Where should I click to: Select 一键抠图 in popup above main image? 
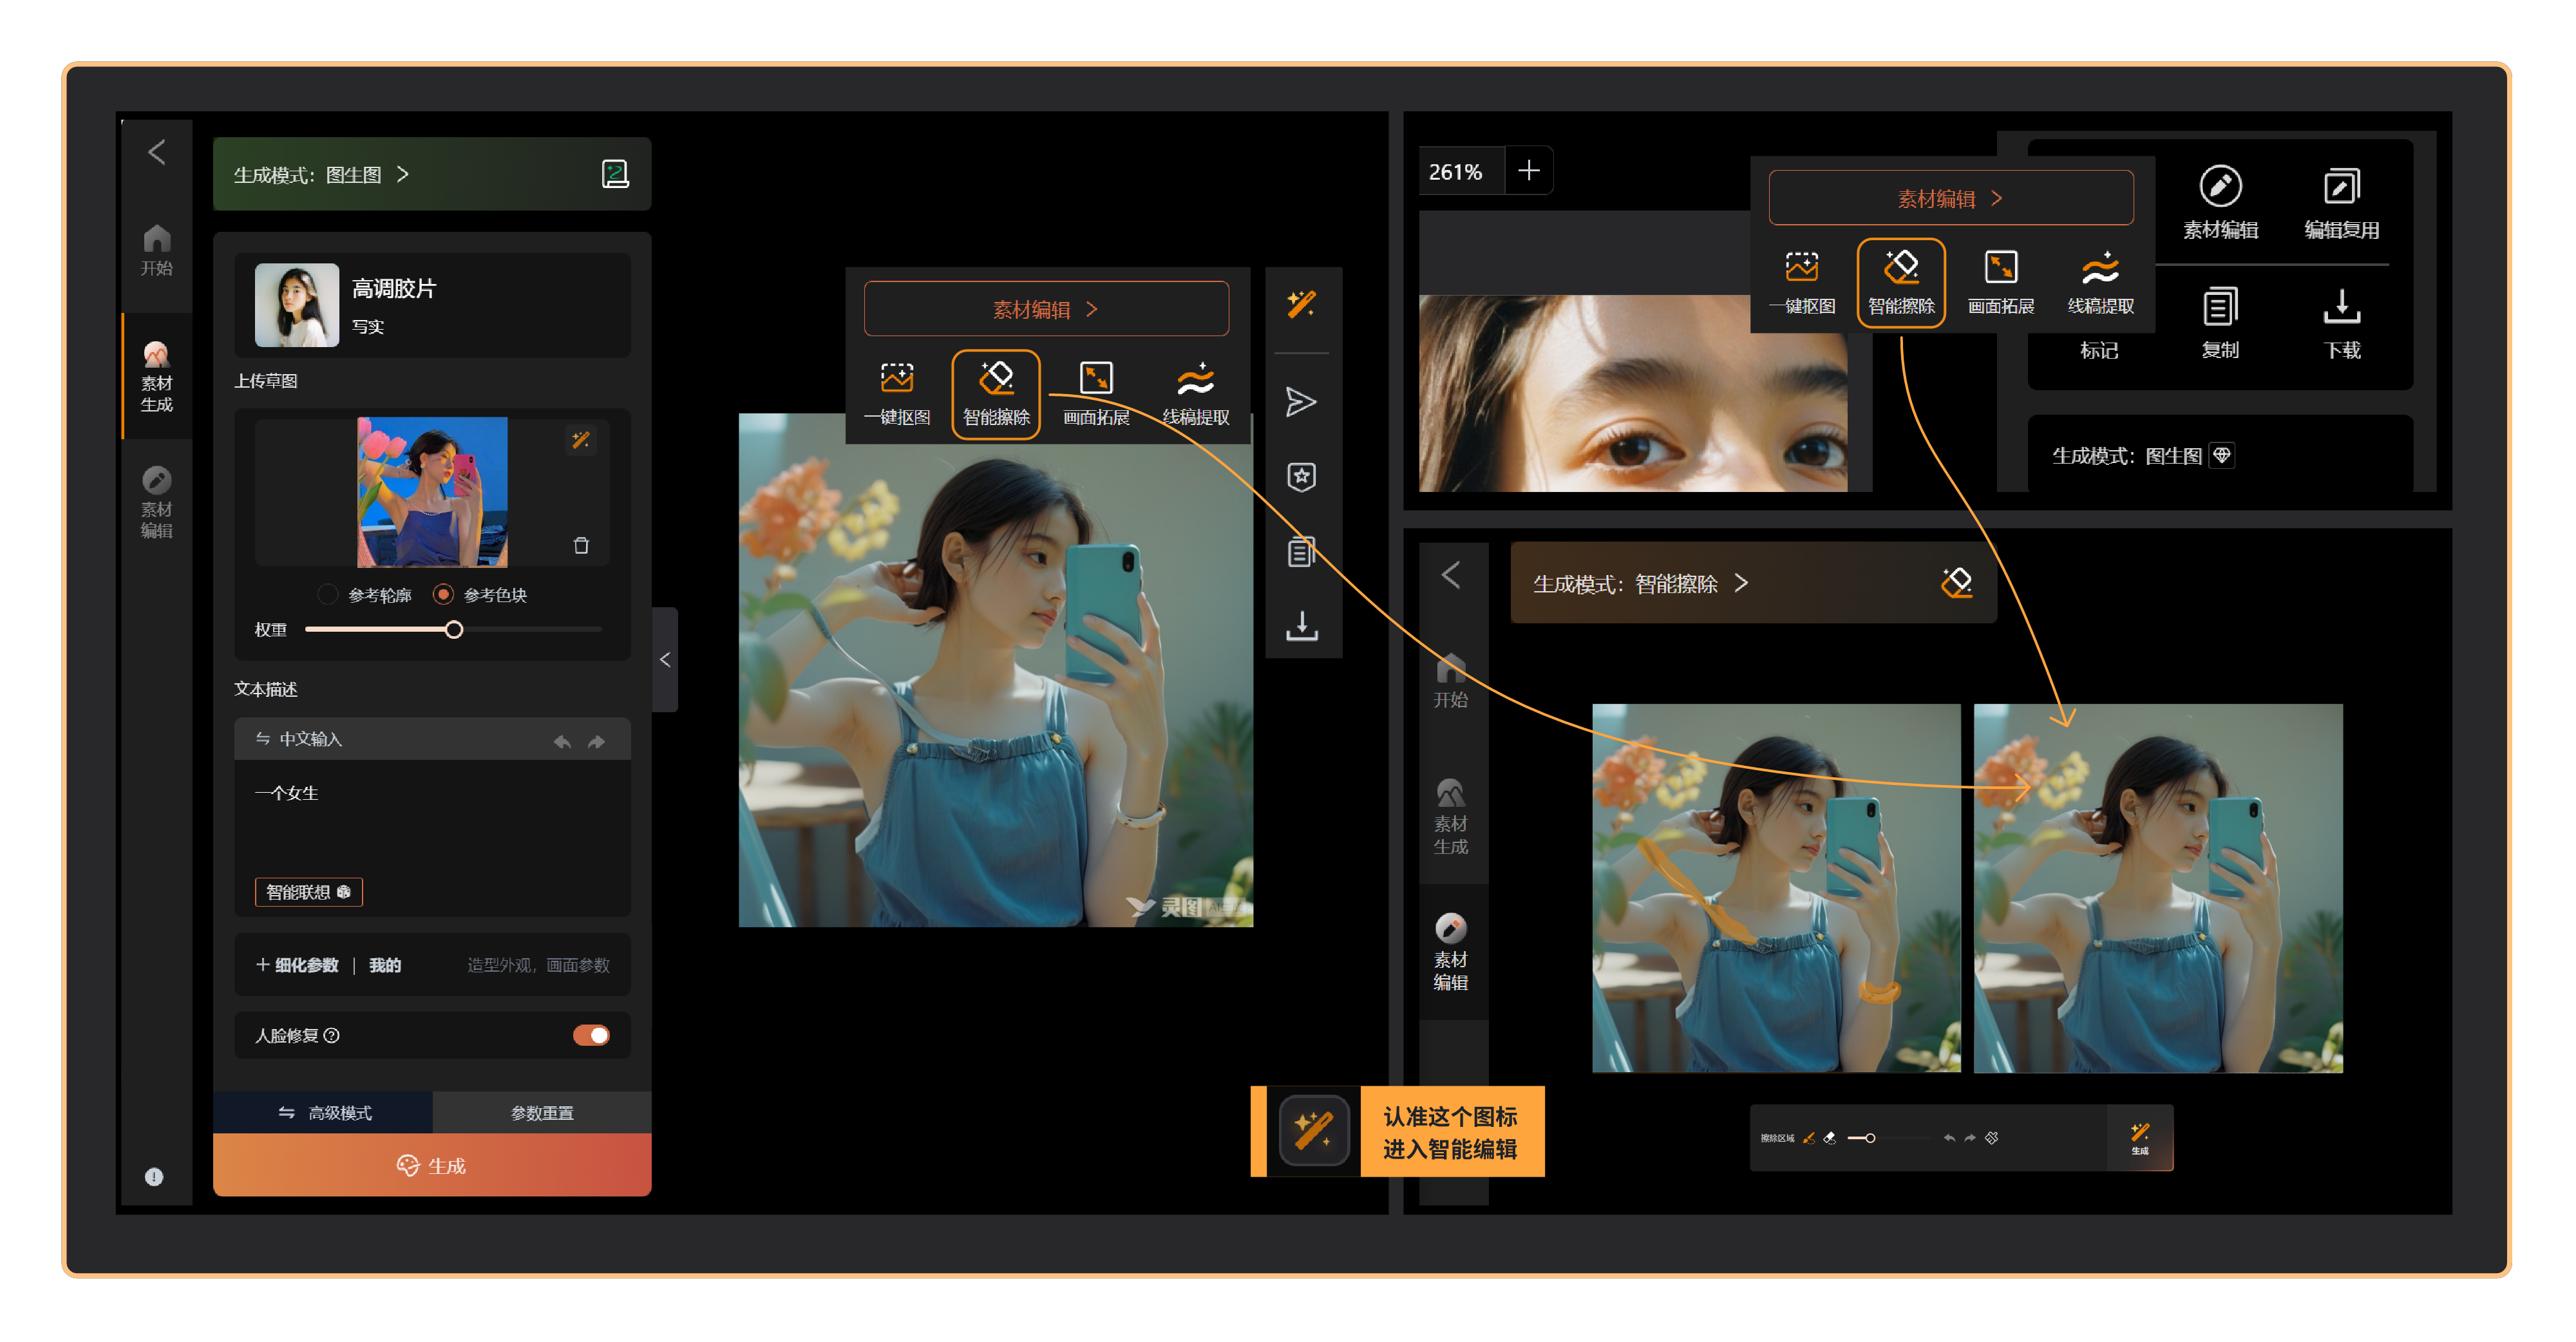pos(897,394)
